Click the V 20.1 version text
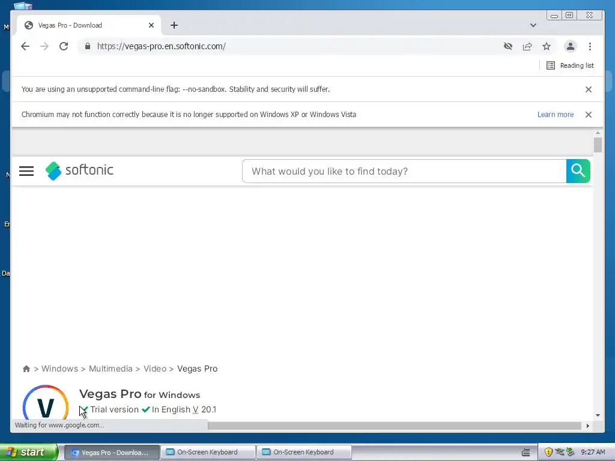Viewport: 615px width, 461px height. 204,409
